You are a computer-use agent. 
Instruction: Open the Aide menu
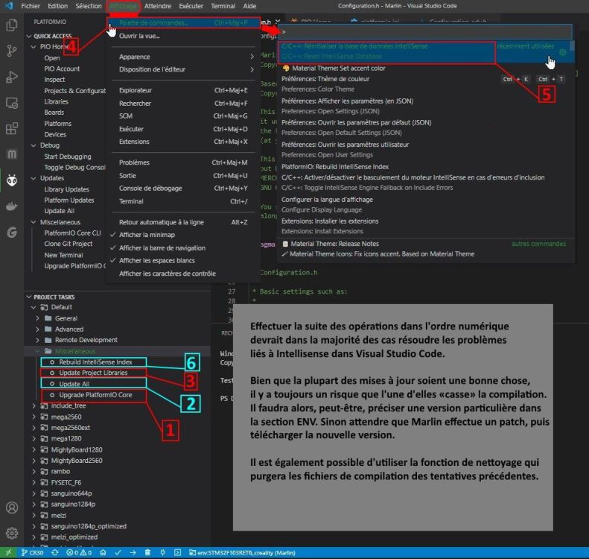pyautogui.click(x=249, y=6)
